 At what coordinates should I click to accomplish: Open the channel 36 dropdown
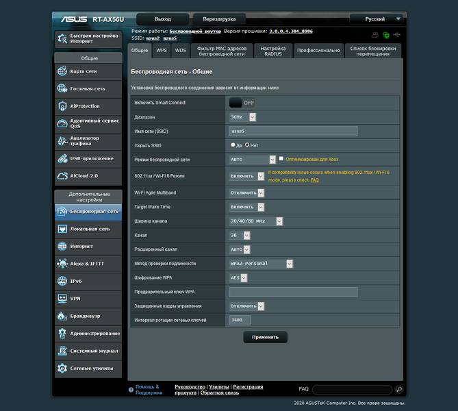coord(240,236)
